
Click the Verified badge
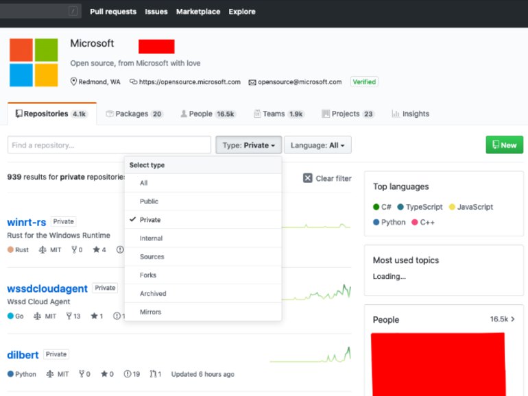click(364, 82)
